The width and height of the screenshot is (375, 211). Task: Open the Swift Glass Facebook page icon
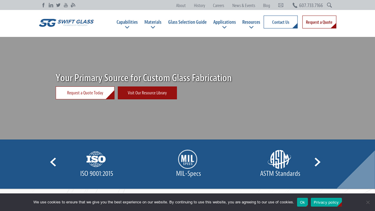click(x=44, y=5)
